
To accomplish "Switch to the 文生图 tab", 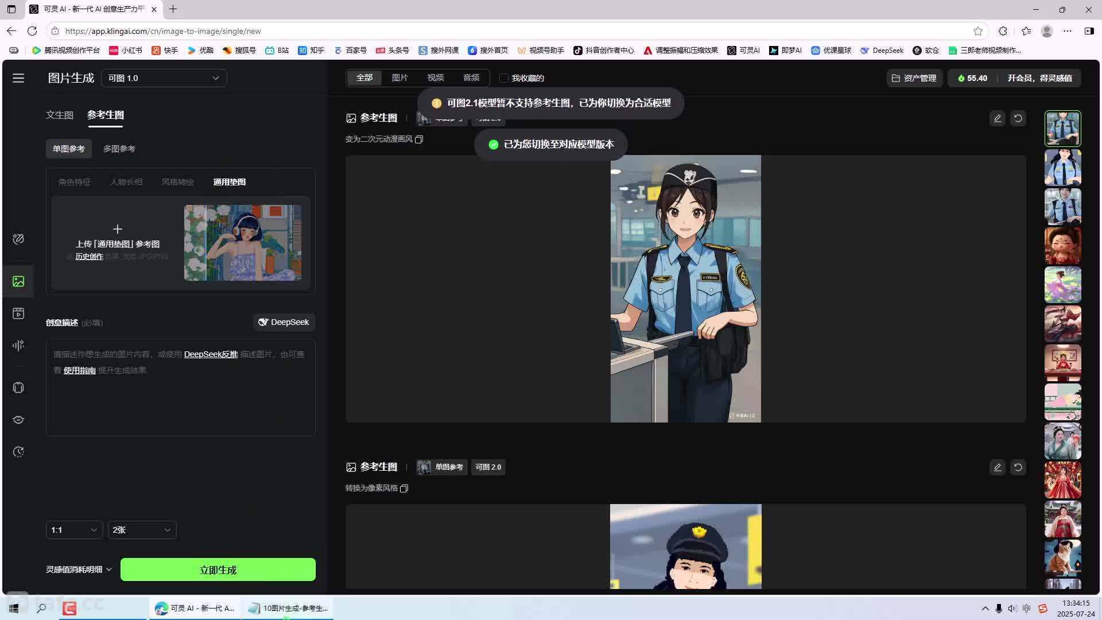I will tap(60, 115).
